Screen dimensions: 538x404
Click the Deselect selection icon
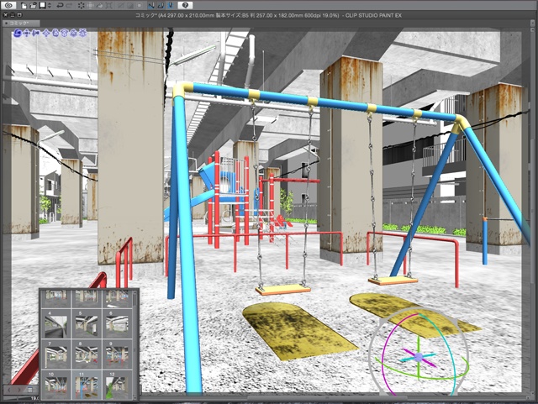121,6
